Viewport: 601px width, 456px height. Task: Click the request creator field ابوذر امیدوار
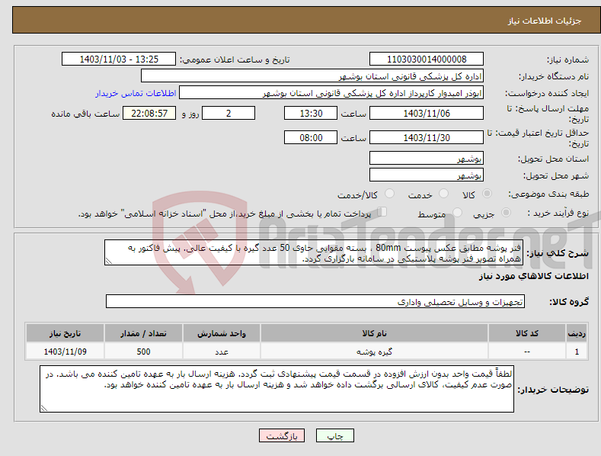pyautogui.click(x=331, y=93)
